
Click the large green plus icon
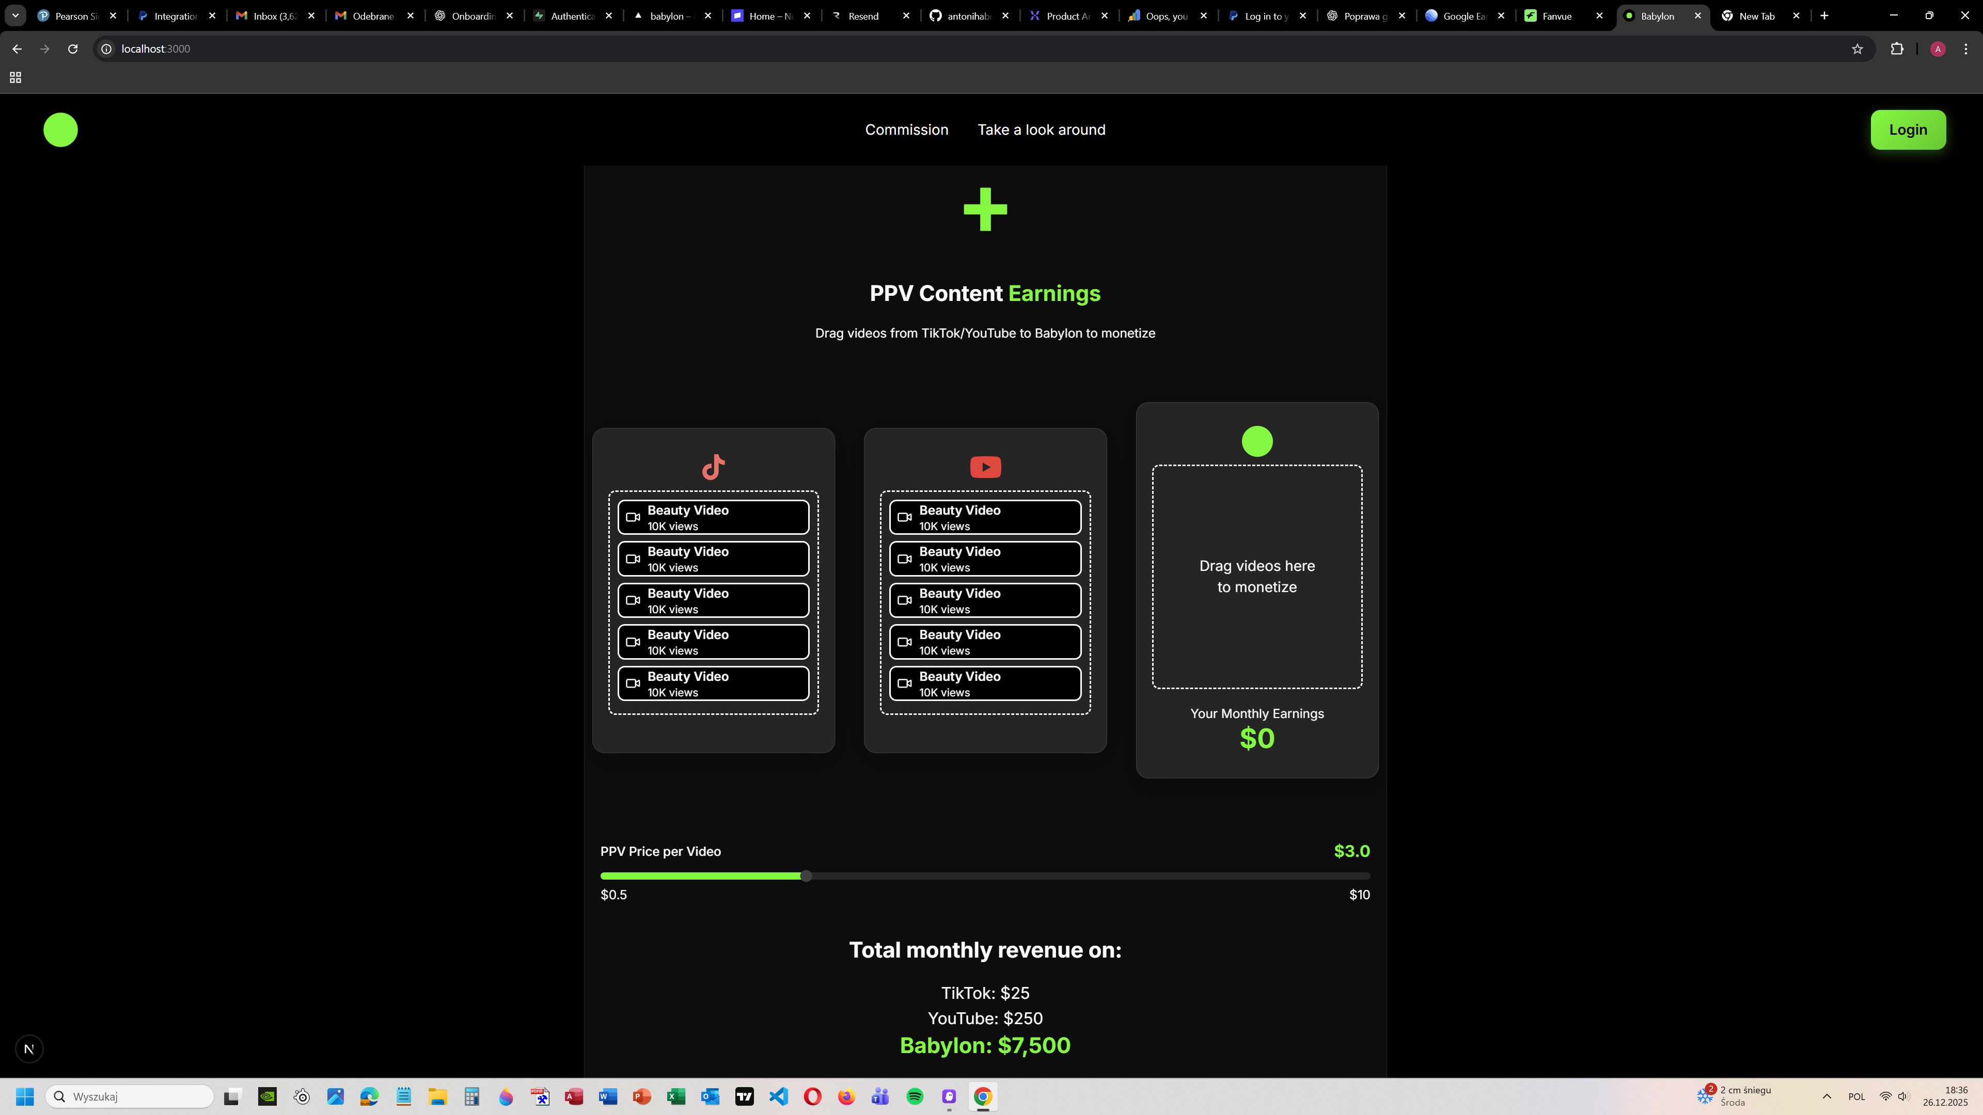[x=985, y=209]
